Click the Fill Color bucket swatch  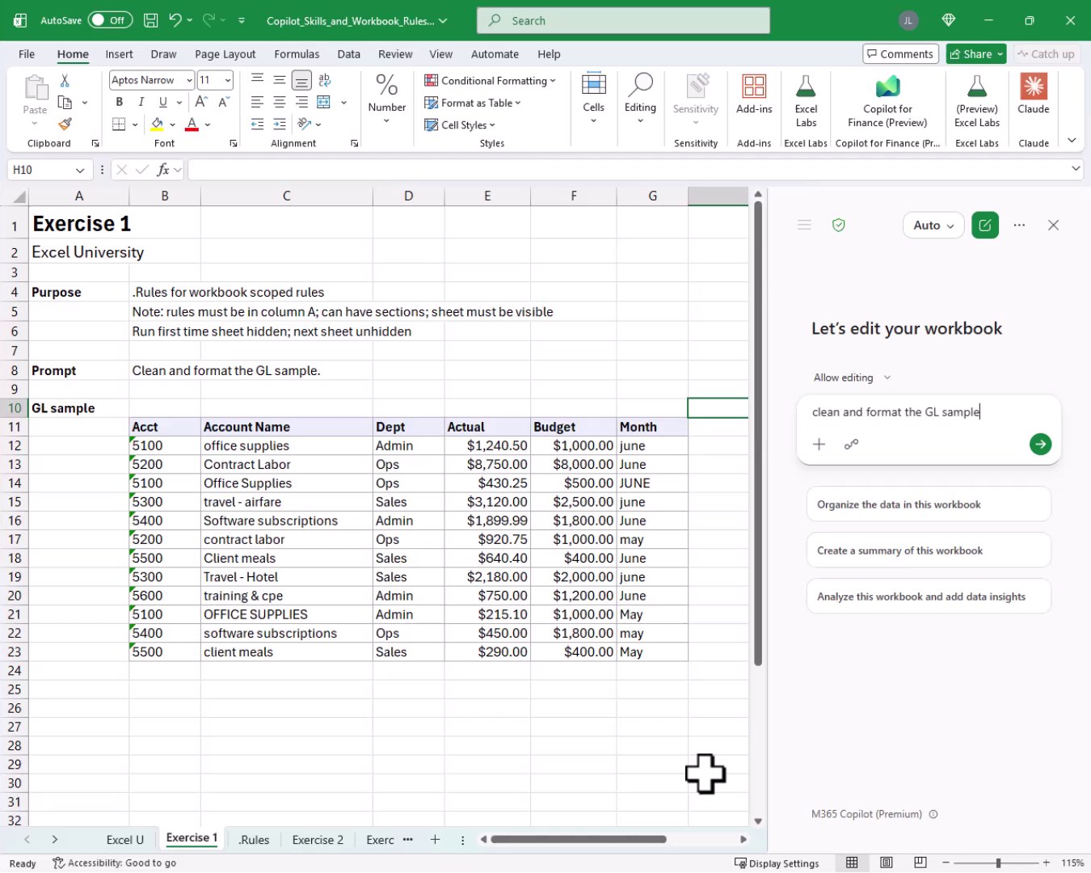click(157, 124)
